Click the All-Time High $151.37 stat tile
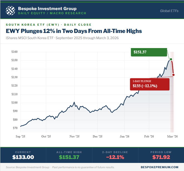The width and height of the screenshot is (184, 171). (69, 155)
